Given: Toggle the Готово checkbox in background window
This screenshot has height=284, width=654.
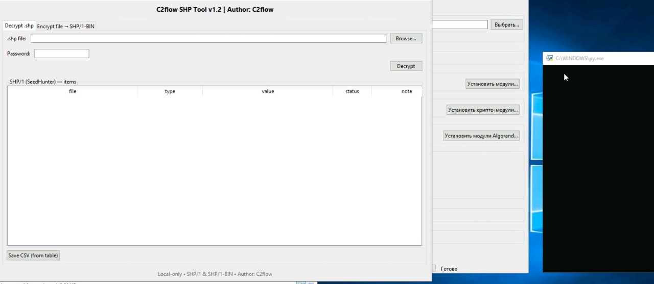Looking at the screenshot, I should point(434,268).
